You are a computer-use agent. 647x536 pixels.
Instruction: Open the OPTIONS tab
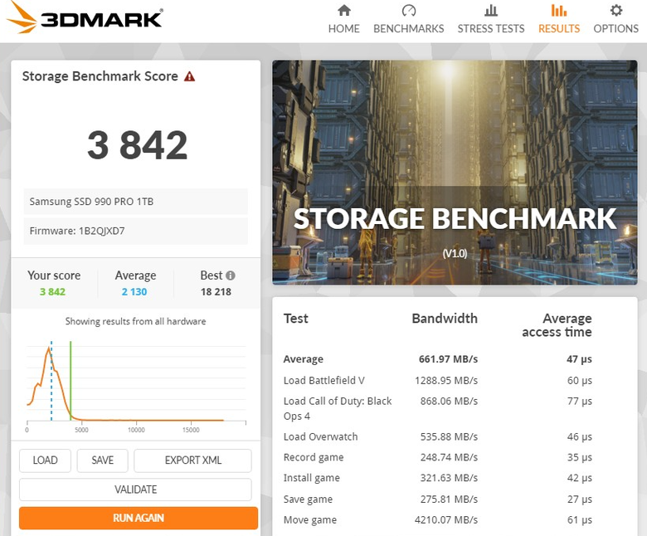pos(616,19)
